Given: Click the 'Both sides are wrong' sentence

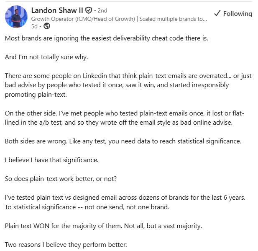Looking at the screenshot, I should click(x=123, y=141).
